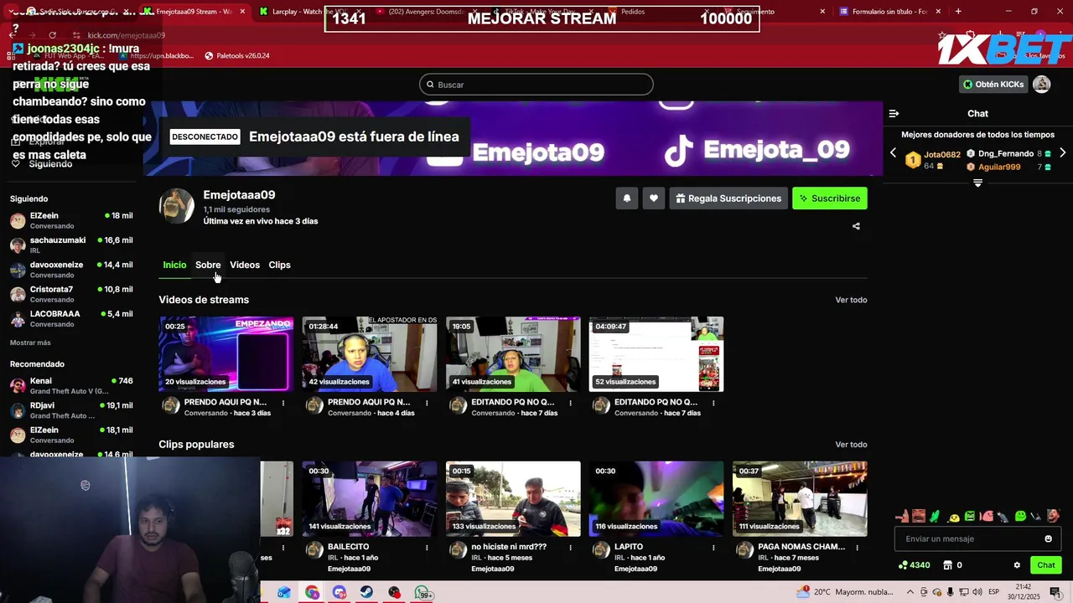This screenshot has height=603, width=1073.
Task: Insert the pink blob emote
Action: [x=987, y=516]
